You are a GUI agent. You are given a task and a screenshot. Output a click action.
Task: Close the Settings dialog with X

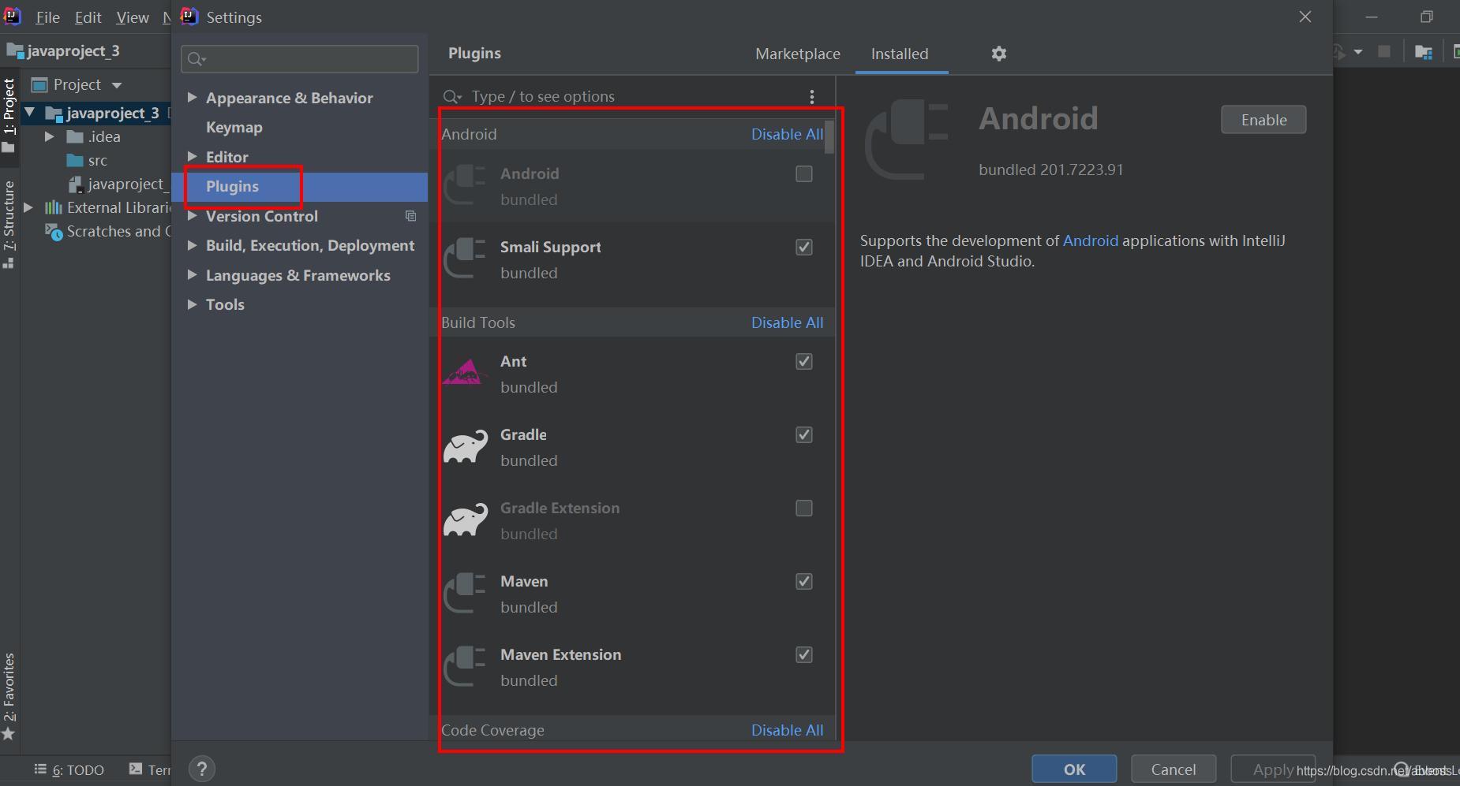pos(1305,17)
